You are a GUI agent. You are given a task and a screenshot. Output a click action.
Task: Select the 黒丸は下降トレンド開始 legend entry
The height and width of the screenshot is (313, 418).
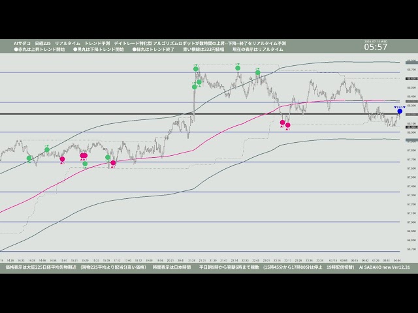click(99, 50)
